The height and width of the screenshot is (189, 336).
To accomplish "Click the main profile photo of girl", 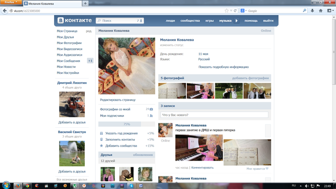I will coord(127,66).
